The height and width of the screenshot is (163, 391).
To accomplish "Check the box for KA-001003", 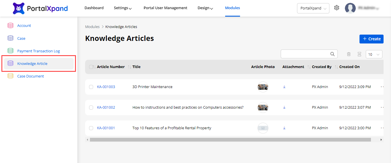I will pyautogui.click(x=91, y=87).
